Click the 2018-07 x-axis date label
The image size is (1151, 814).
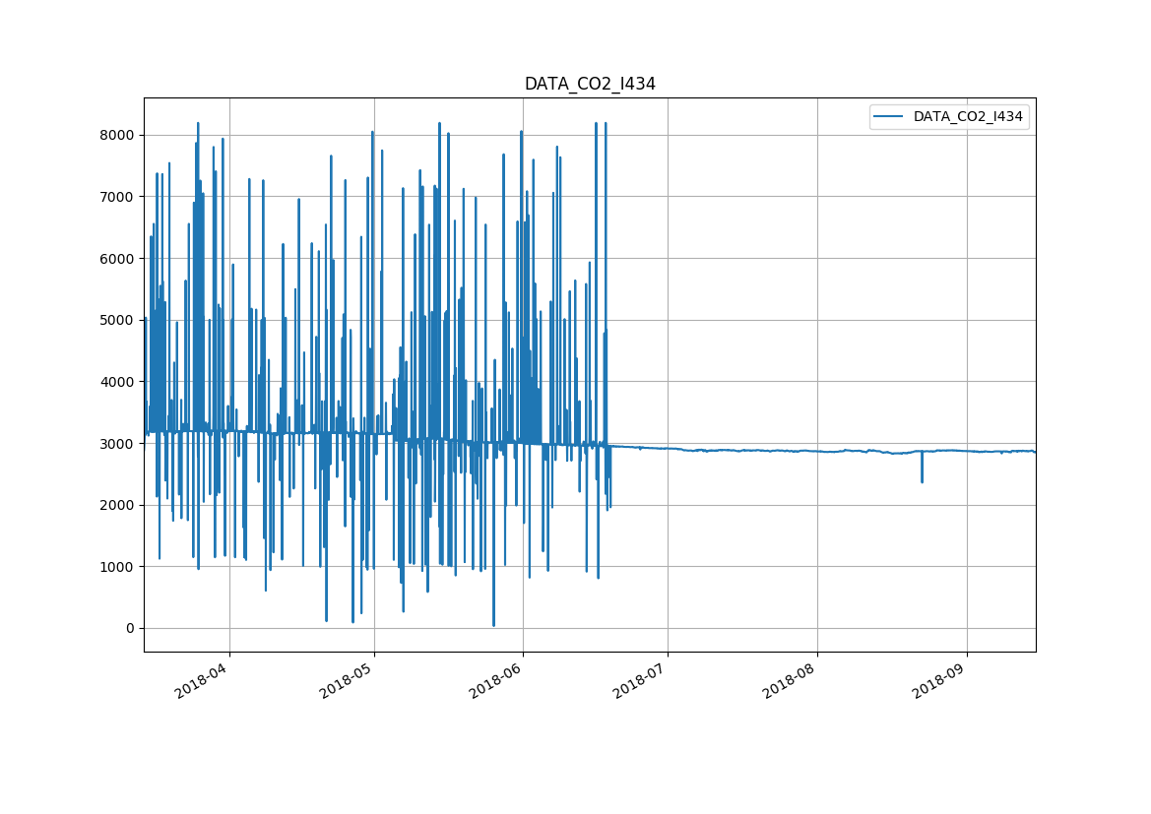[642, 680]
